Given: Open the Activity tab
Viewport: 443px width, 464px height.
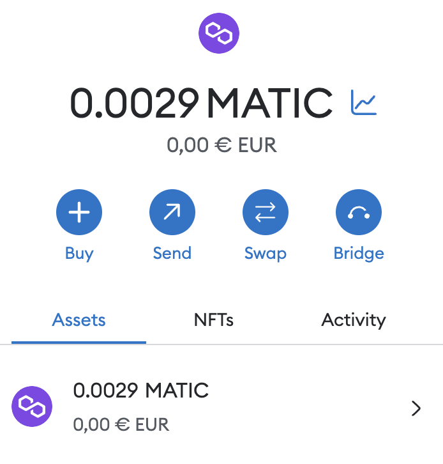Looking at the screenshot, I should click(x=354, y=320).
